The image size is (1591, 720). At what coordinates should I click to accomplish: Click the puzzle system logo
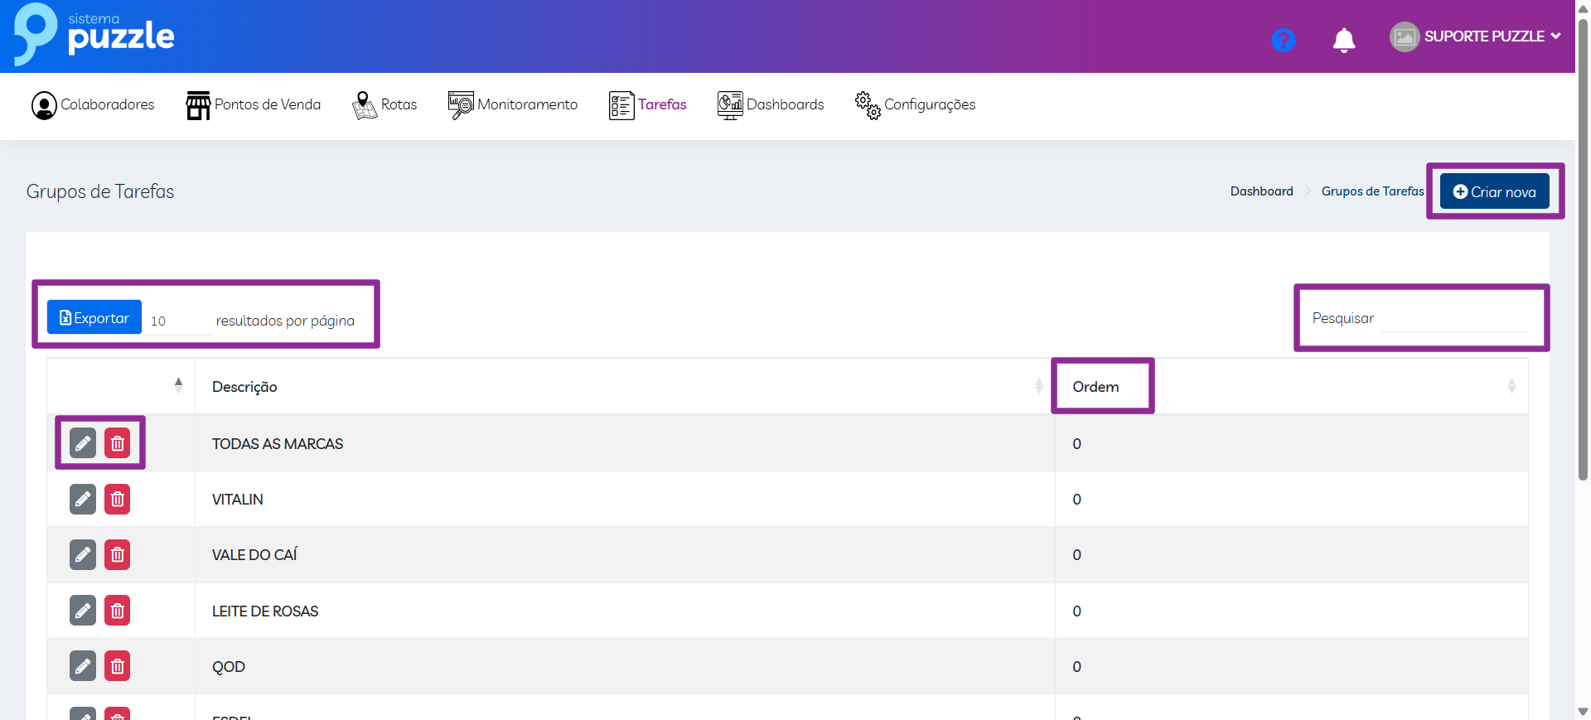point(94,35)
